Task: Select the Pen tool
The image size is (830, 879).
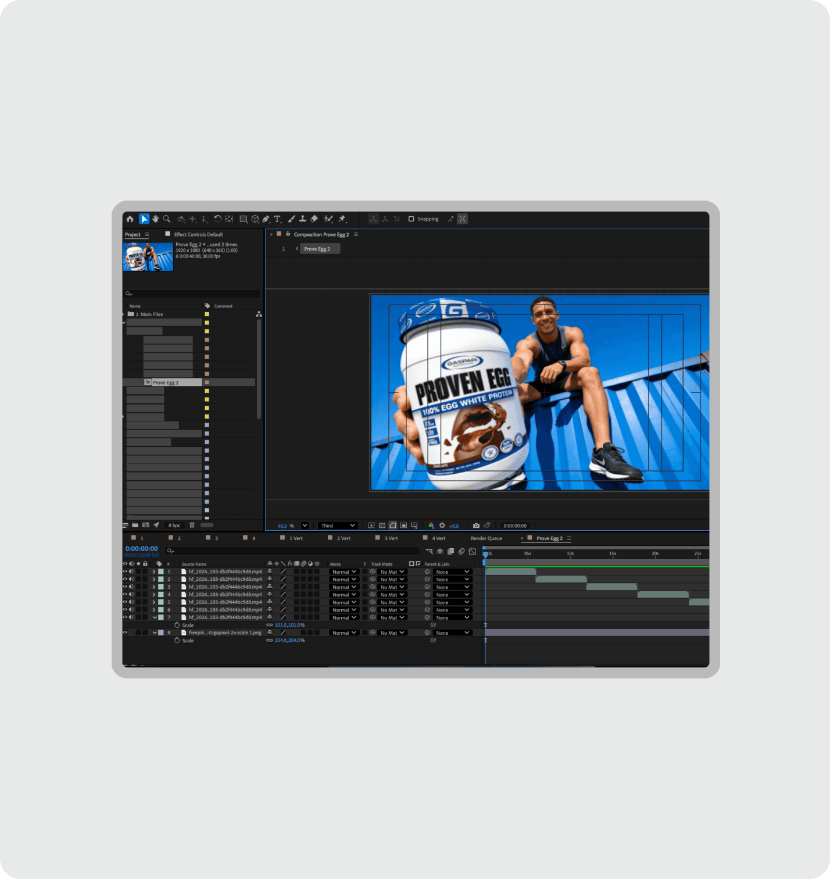Action: click(x=266, y=219)
